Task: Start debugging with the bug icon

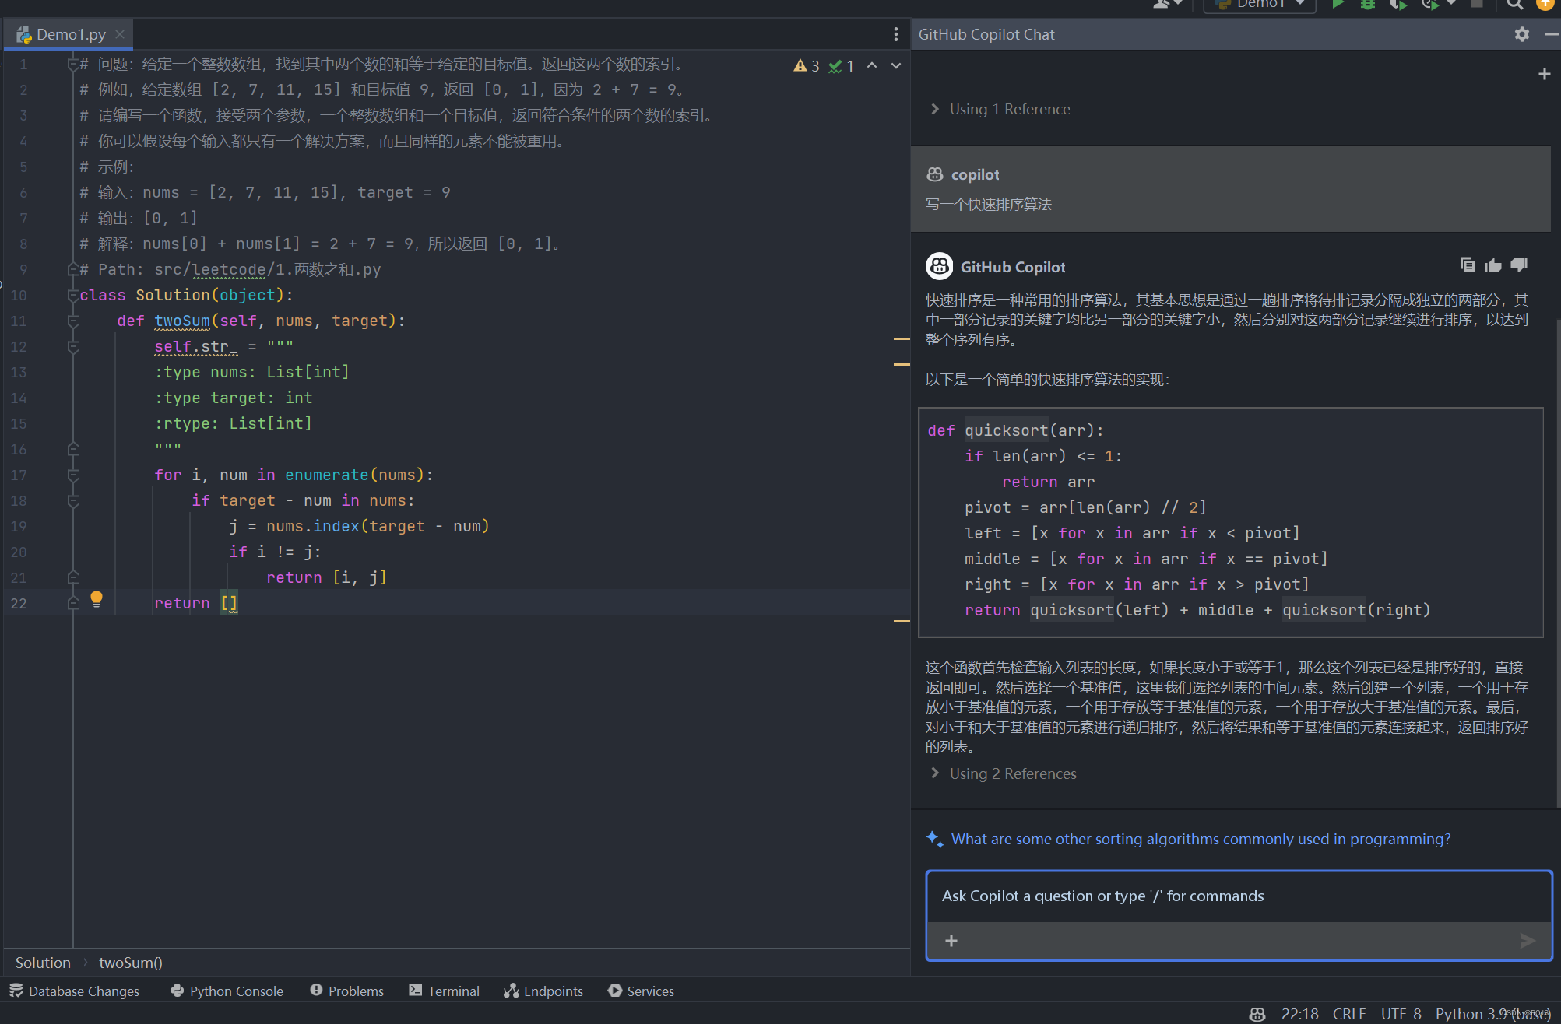Action: (x=1368, y=4)
